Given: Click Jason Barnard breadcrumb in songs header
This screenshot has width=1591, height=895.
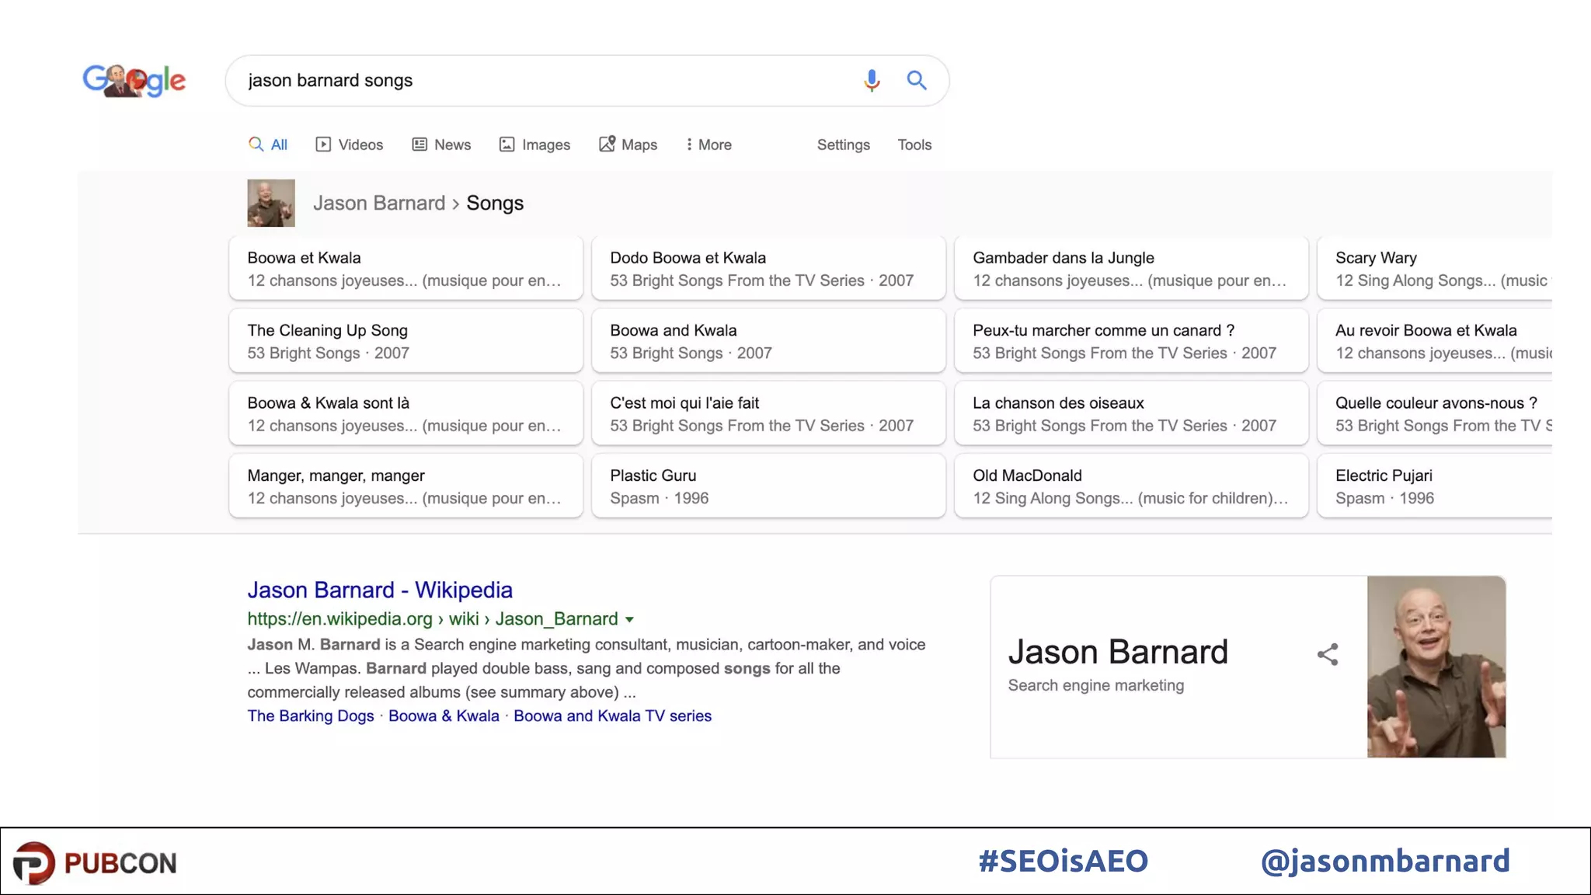Looking at the screenshot, I should click(x=379, y=203).
